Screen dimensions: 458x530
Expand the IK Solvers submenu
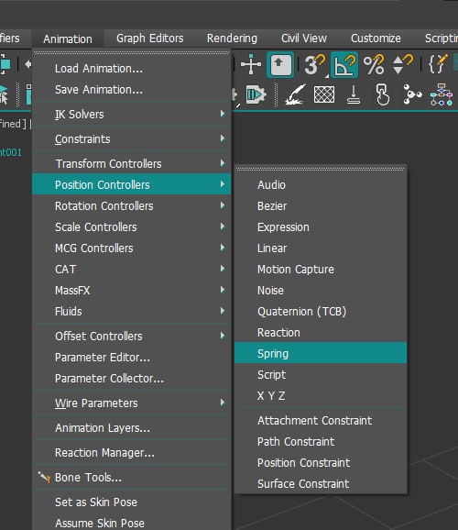(x=132, y=115)
